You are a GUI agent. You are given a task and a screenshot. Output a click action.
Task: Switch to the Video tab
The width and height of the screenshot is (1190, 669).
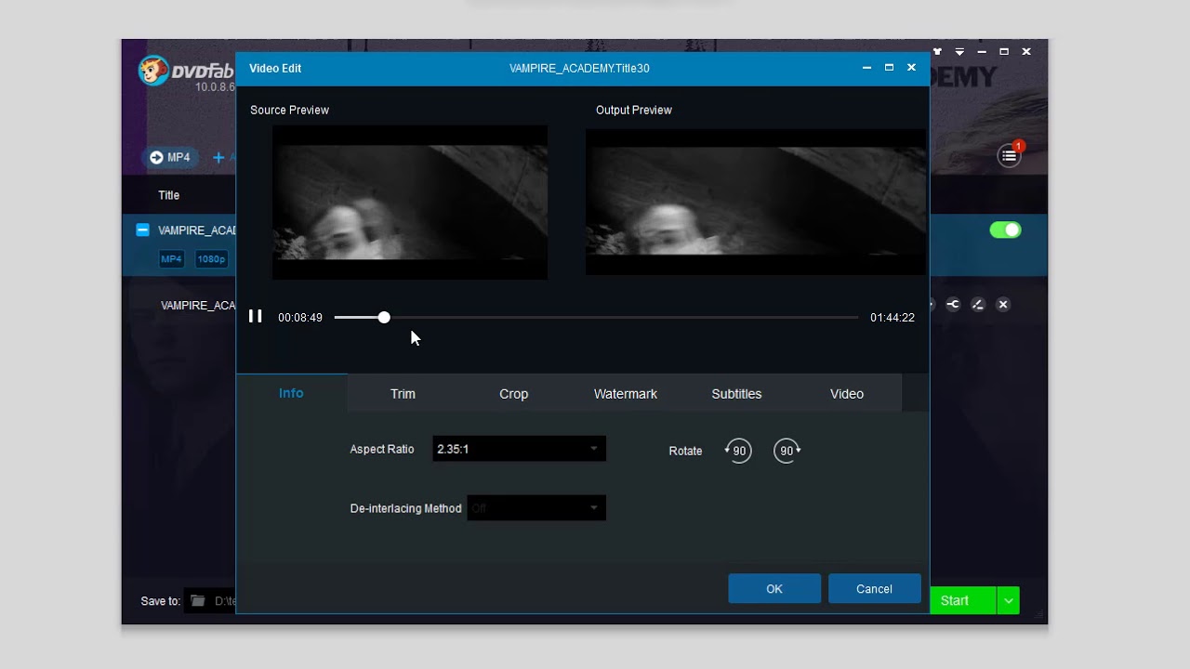pos(847,394)
